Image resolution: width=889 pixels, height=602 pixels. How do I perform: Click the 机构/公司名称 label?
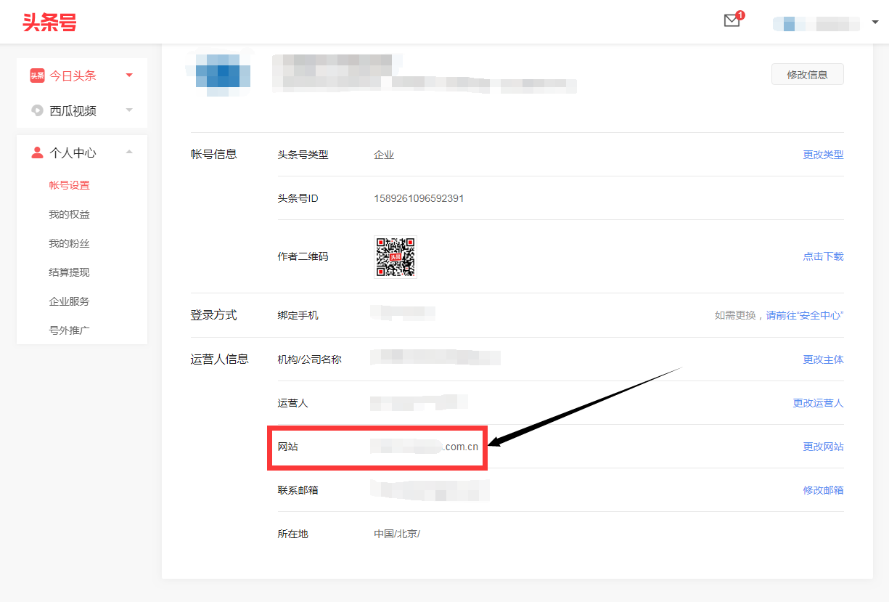coord(309,359)
